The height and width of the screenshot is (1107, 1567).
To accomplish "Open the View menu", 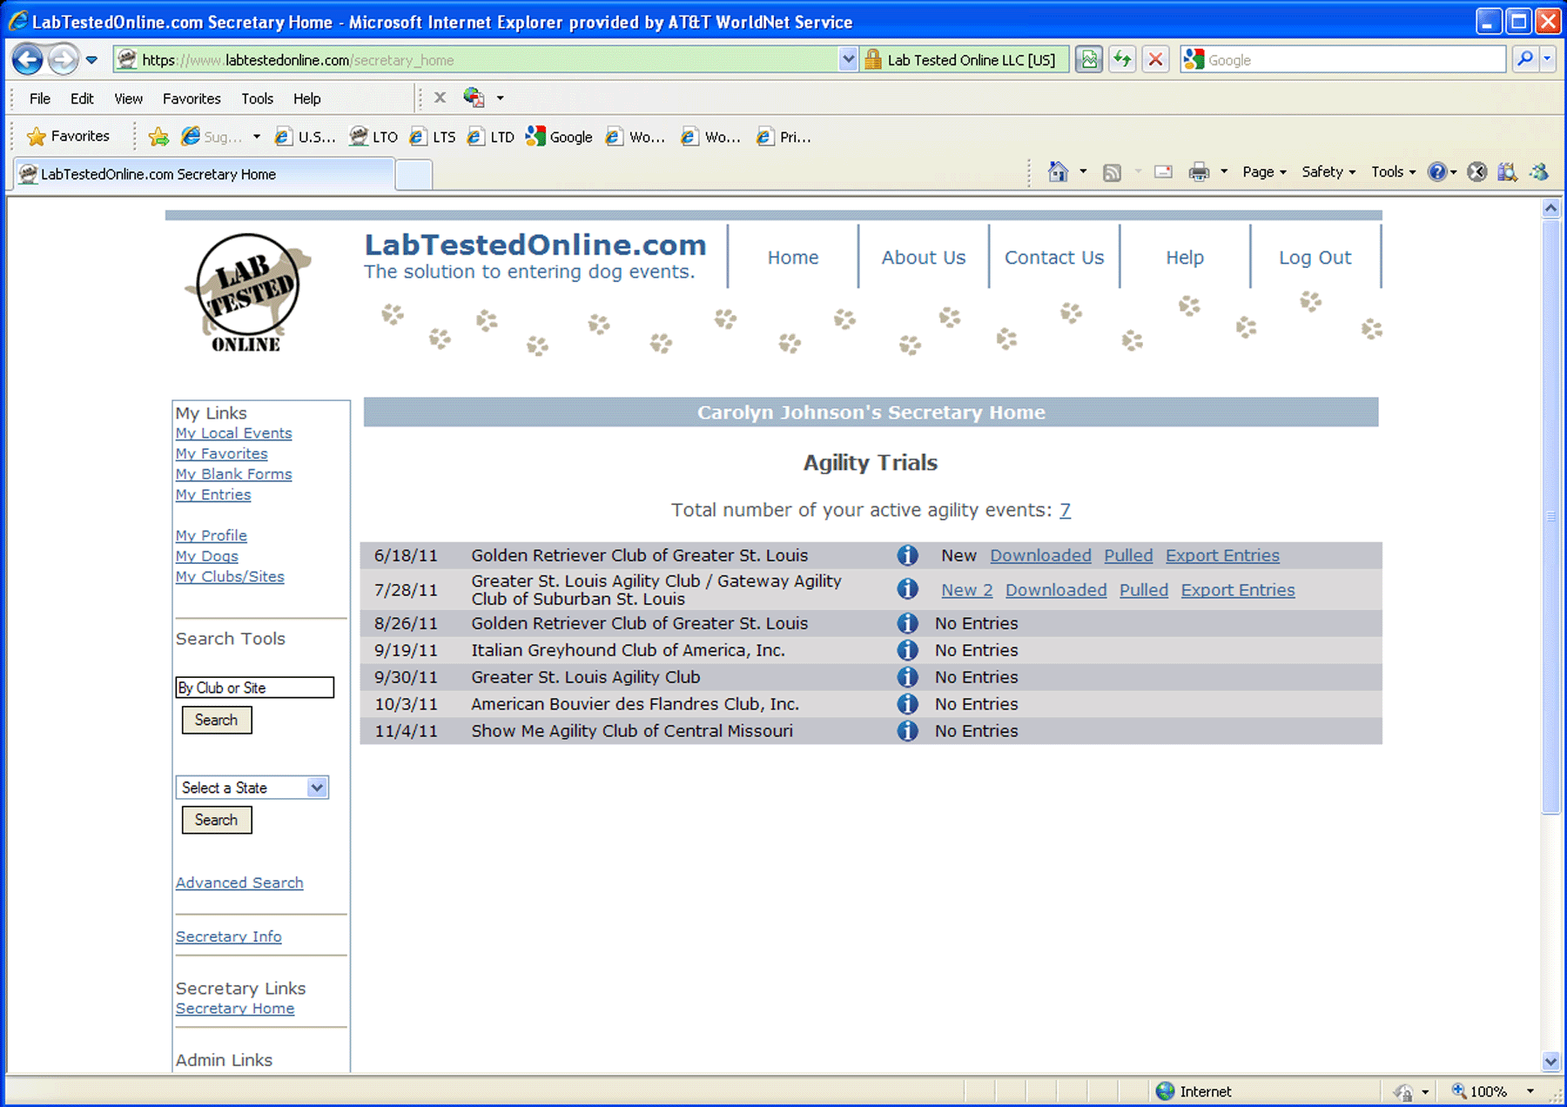I will coord(128,98).
